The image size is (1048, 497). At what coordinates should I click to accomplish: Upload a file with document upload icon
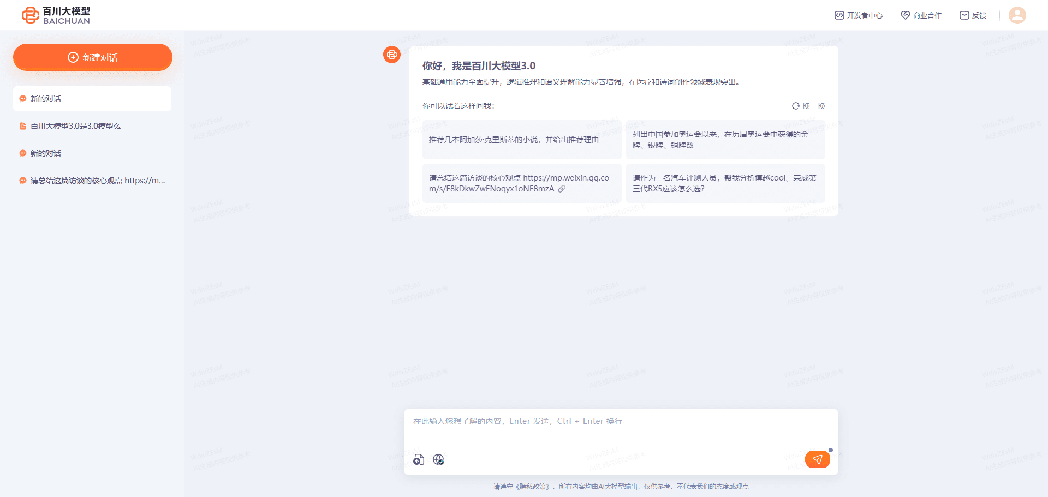419,459
